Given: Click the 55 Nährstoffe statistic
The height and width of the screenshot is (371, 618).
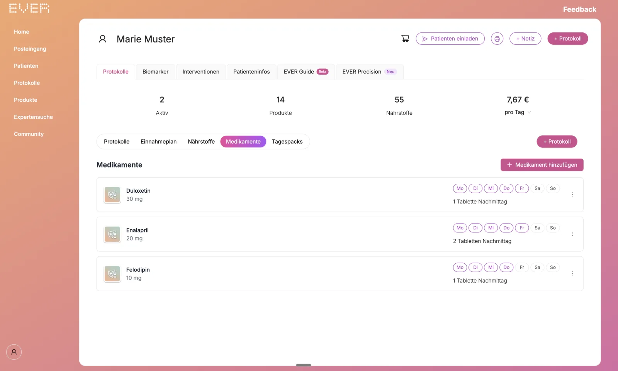Looking at the screenshot, I should pos(399,105).
